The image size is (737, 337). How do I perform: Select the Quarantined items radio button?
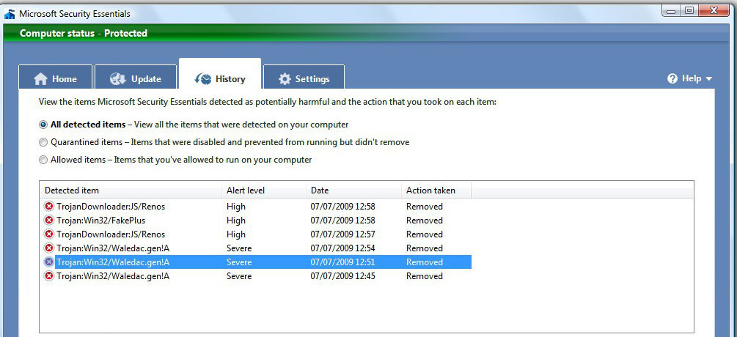point(43,142)
